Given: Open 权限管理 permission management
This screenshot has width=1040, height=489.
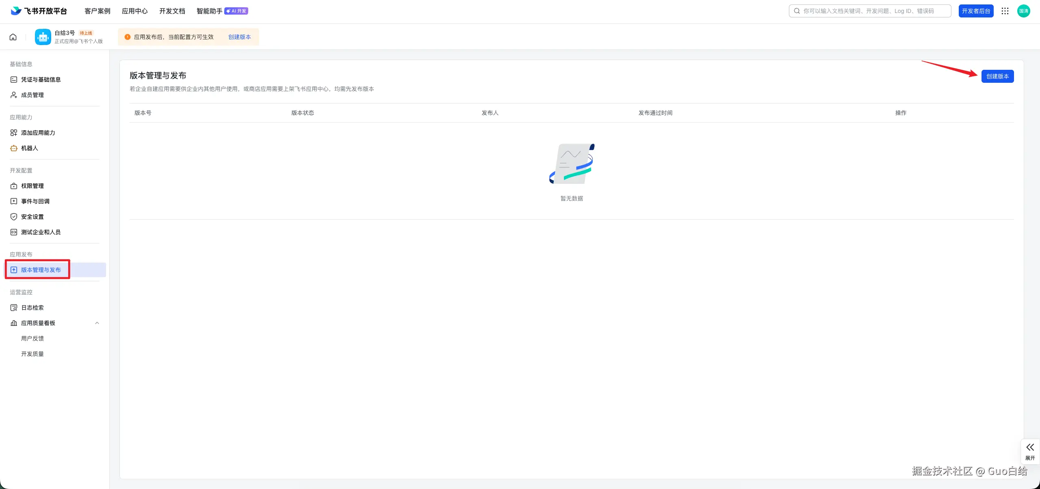Looking at the screenshot, I should point(32,186).
